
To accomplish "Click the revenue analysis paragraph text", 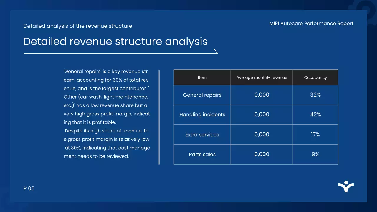I will point(107,114).
